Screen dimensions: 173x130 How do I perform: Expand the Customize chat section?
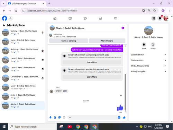[x=148, y=55]
